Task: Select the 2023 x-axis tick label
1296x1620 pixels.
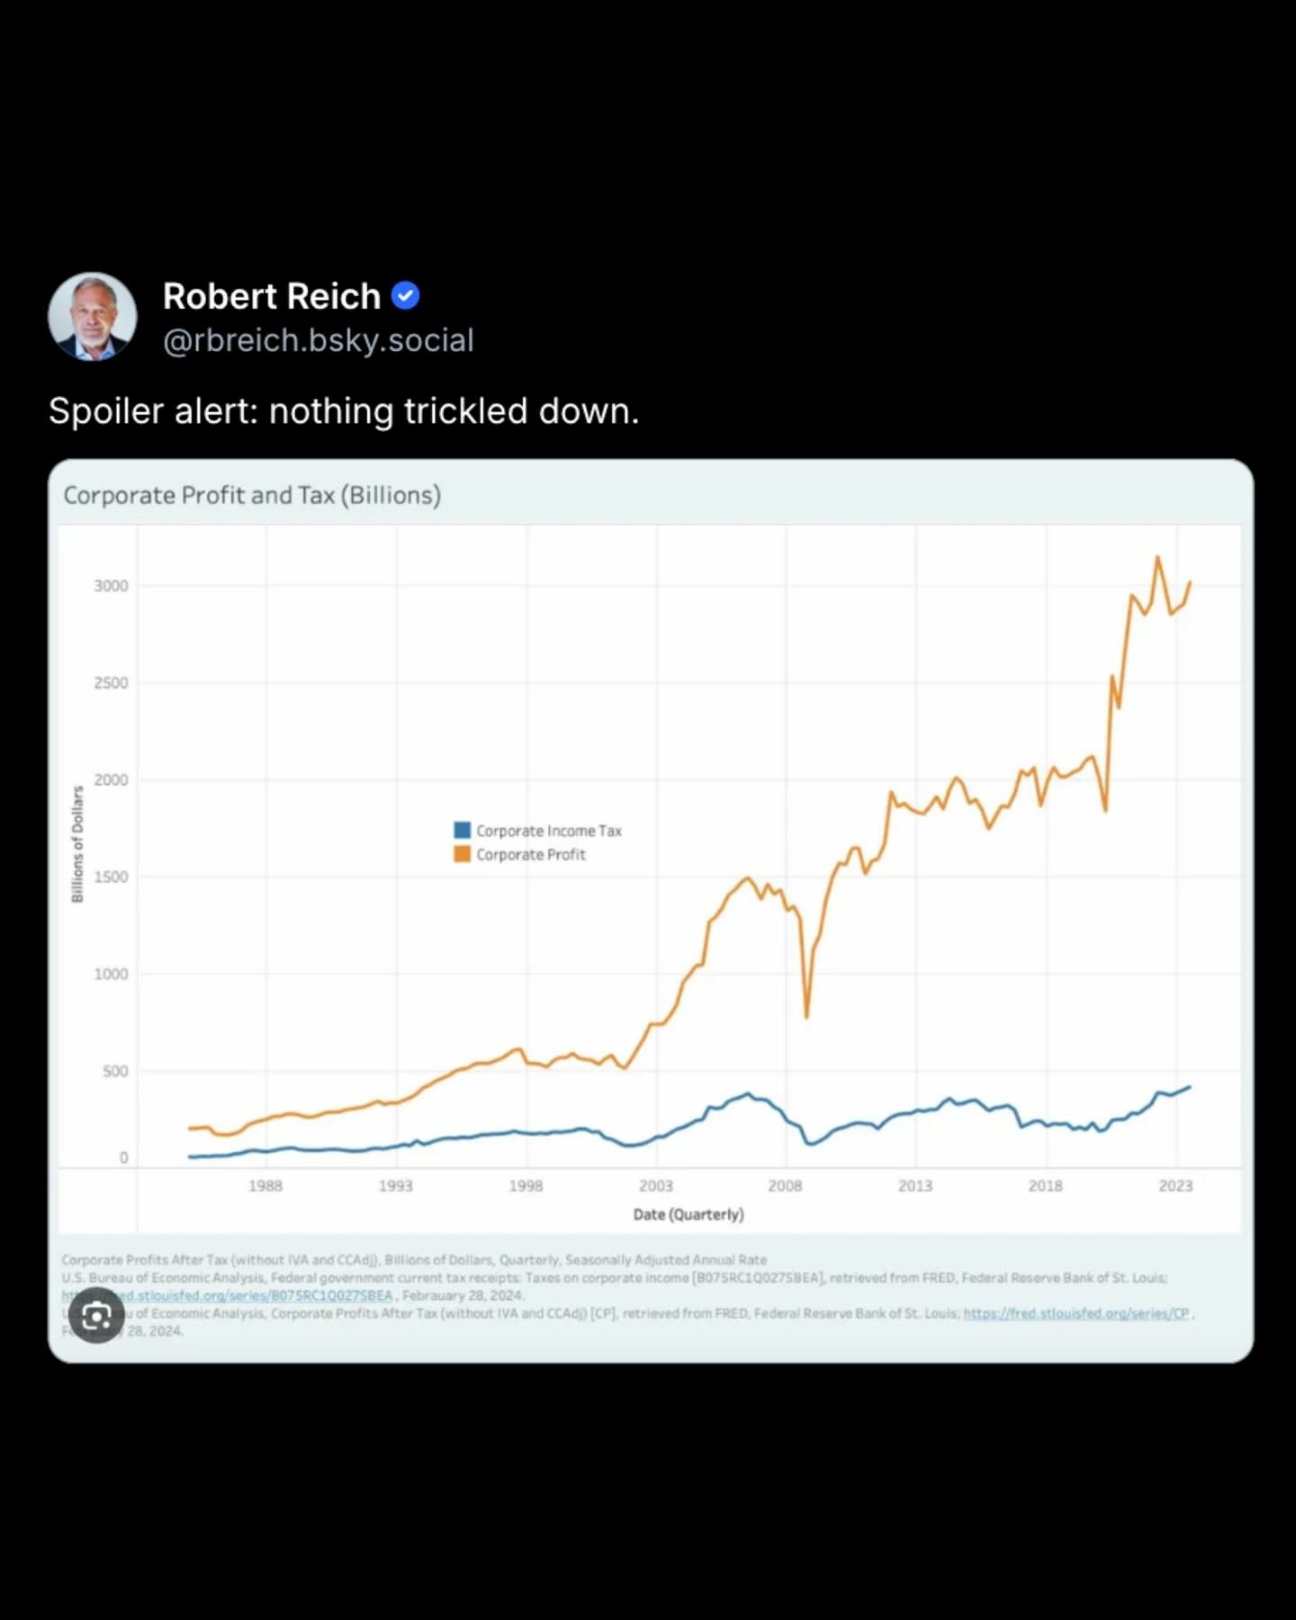Action: [1175, 1186]
